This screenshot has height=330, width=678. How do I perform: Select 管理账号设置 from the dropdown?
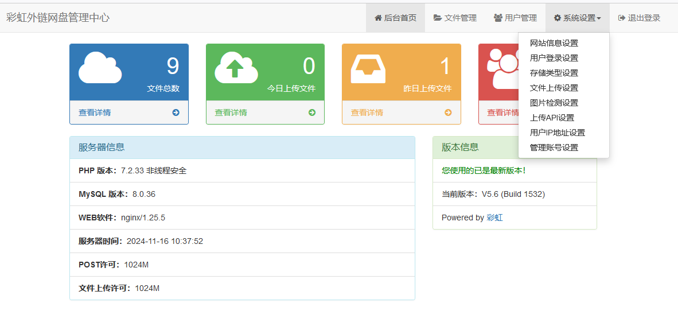pos(563,147)
